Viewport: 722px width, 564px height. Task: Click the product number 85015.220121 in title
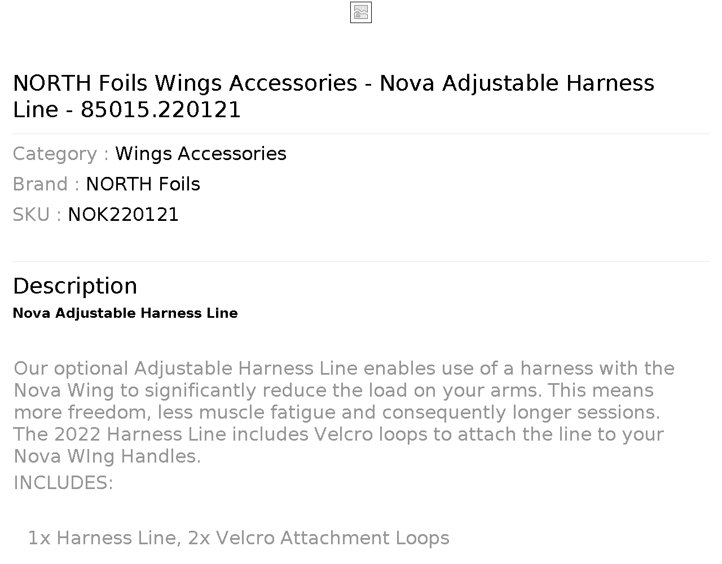161,110
